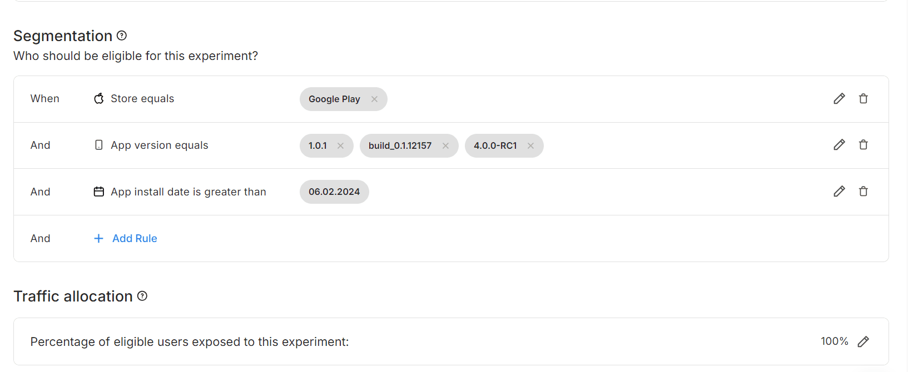908x372 pixels.
Task: Delete the App version equals rule
Action: coord(864,145)
